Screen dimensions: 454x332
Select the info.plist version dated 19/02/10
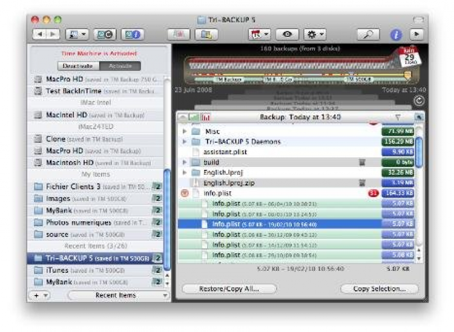(x=297, y=224)
